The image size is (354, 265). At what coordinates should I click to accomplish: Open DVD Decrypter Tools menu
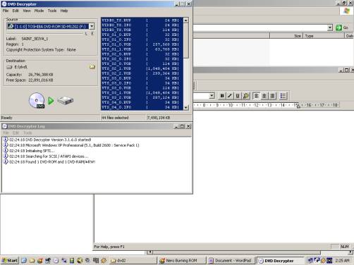(x=52, y=11)
